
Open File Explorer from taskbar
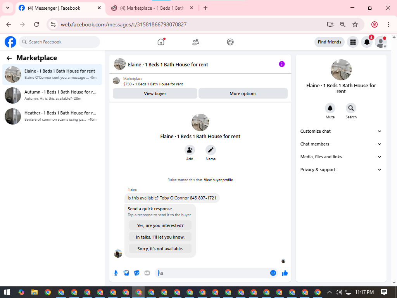tap(35, 292)
